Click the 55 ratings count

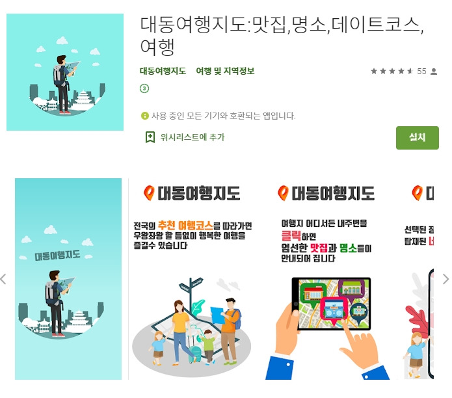tap(421, 71)
